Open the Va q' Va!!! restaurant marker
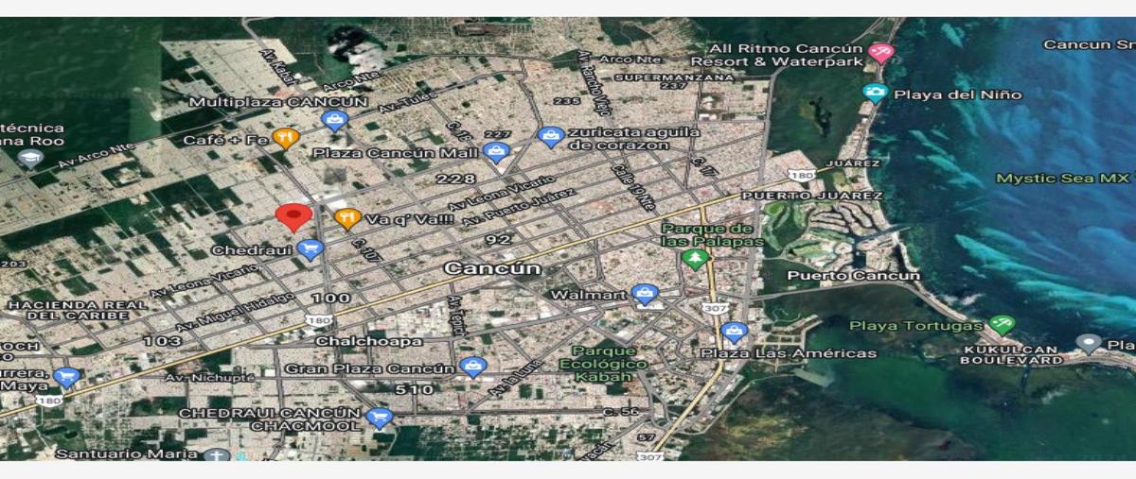Screen dimensions: 1136x479 coord(347,219)
